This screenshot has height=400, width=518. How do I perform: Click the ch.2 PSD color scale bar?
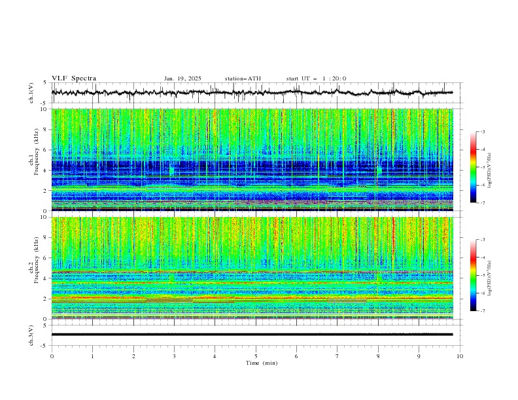click(x=473, y=275)
